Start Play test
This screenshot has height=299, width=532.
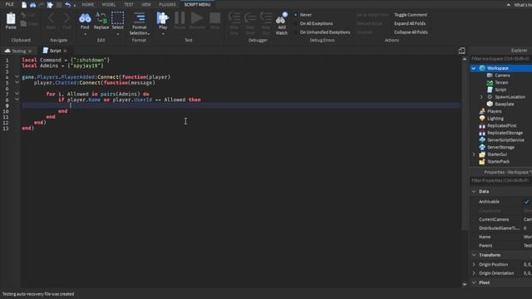point(163,20)
